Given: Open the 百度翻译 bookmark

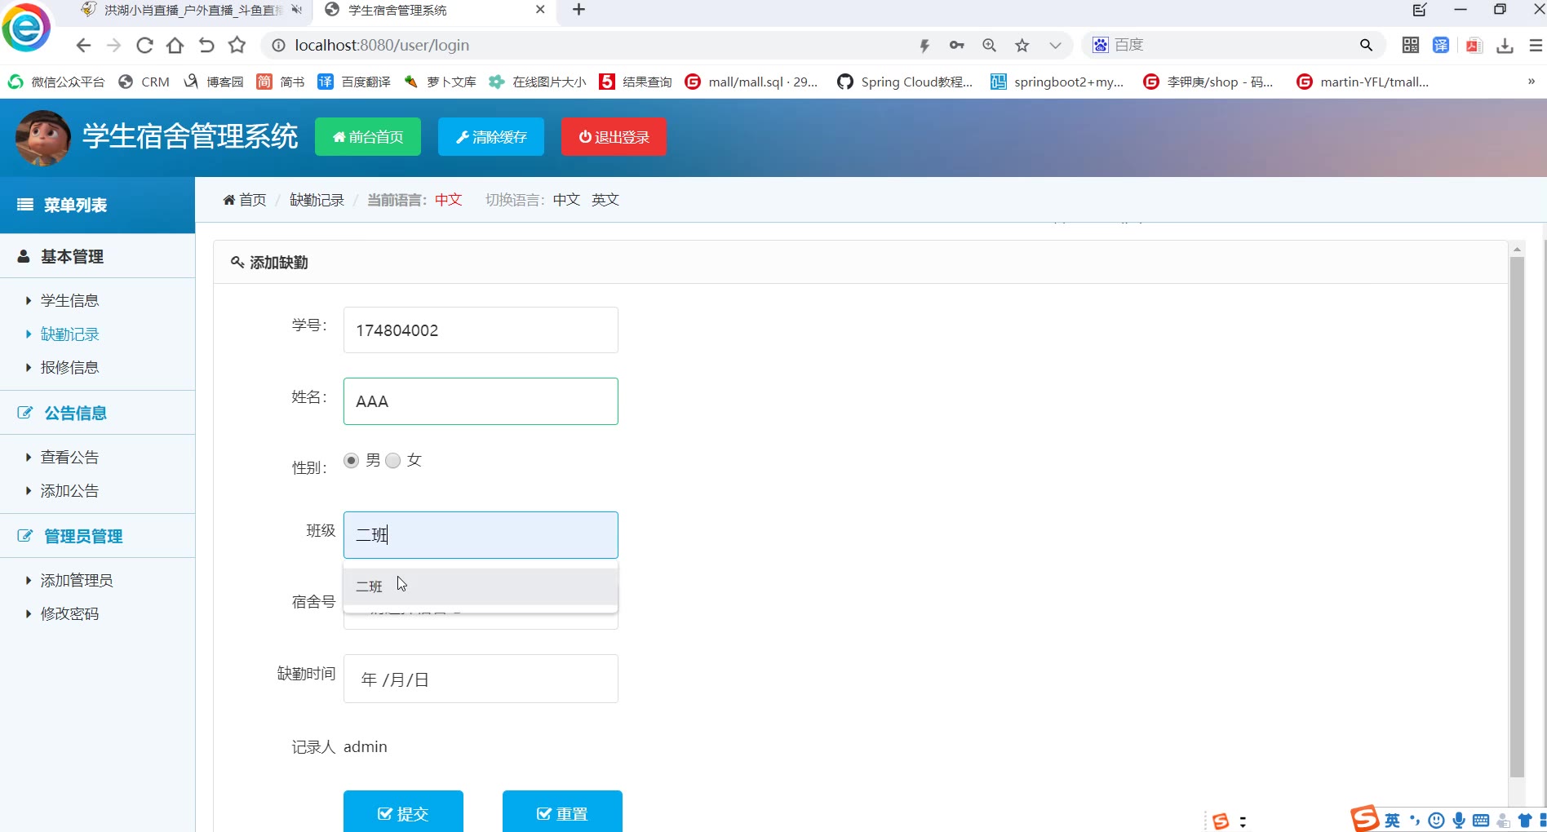Looking at the screenshot, I should (x=354, y=82).
